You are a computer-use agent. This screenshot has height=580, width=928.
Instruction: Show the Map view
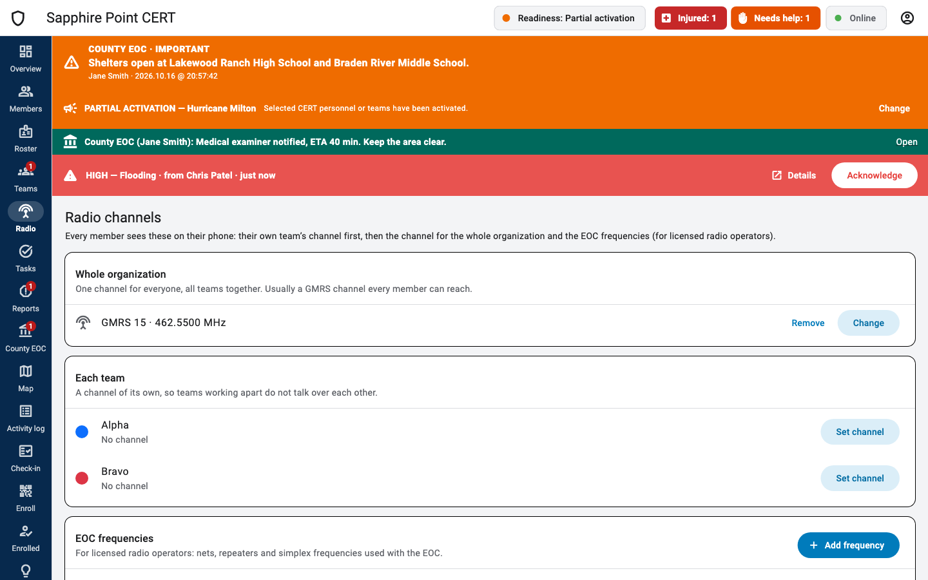pyautogui.click(x=26, y=378)
